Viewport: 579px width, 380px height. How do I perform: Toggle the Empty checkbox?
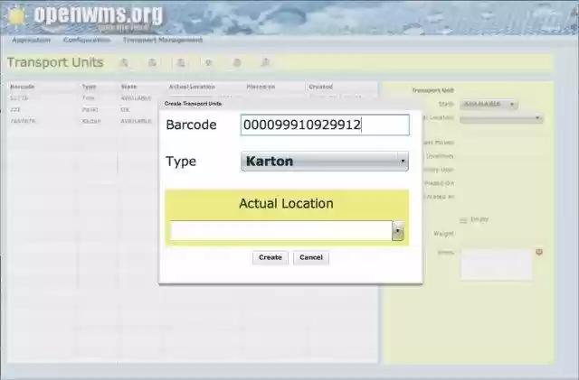463,220
